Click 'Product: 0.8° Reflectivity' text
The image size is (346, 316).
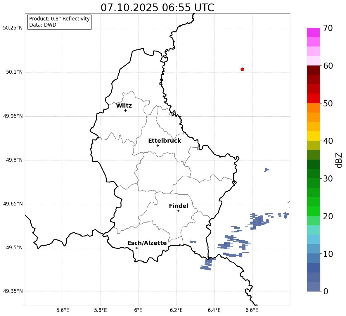(x=59, y=19)
